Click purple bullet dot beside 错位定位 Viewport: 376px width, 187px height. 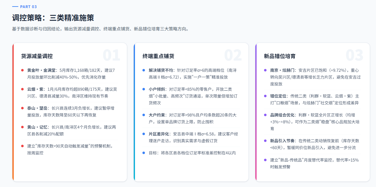265,96
